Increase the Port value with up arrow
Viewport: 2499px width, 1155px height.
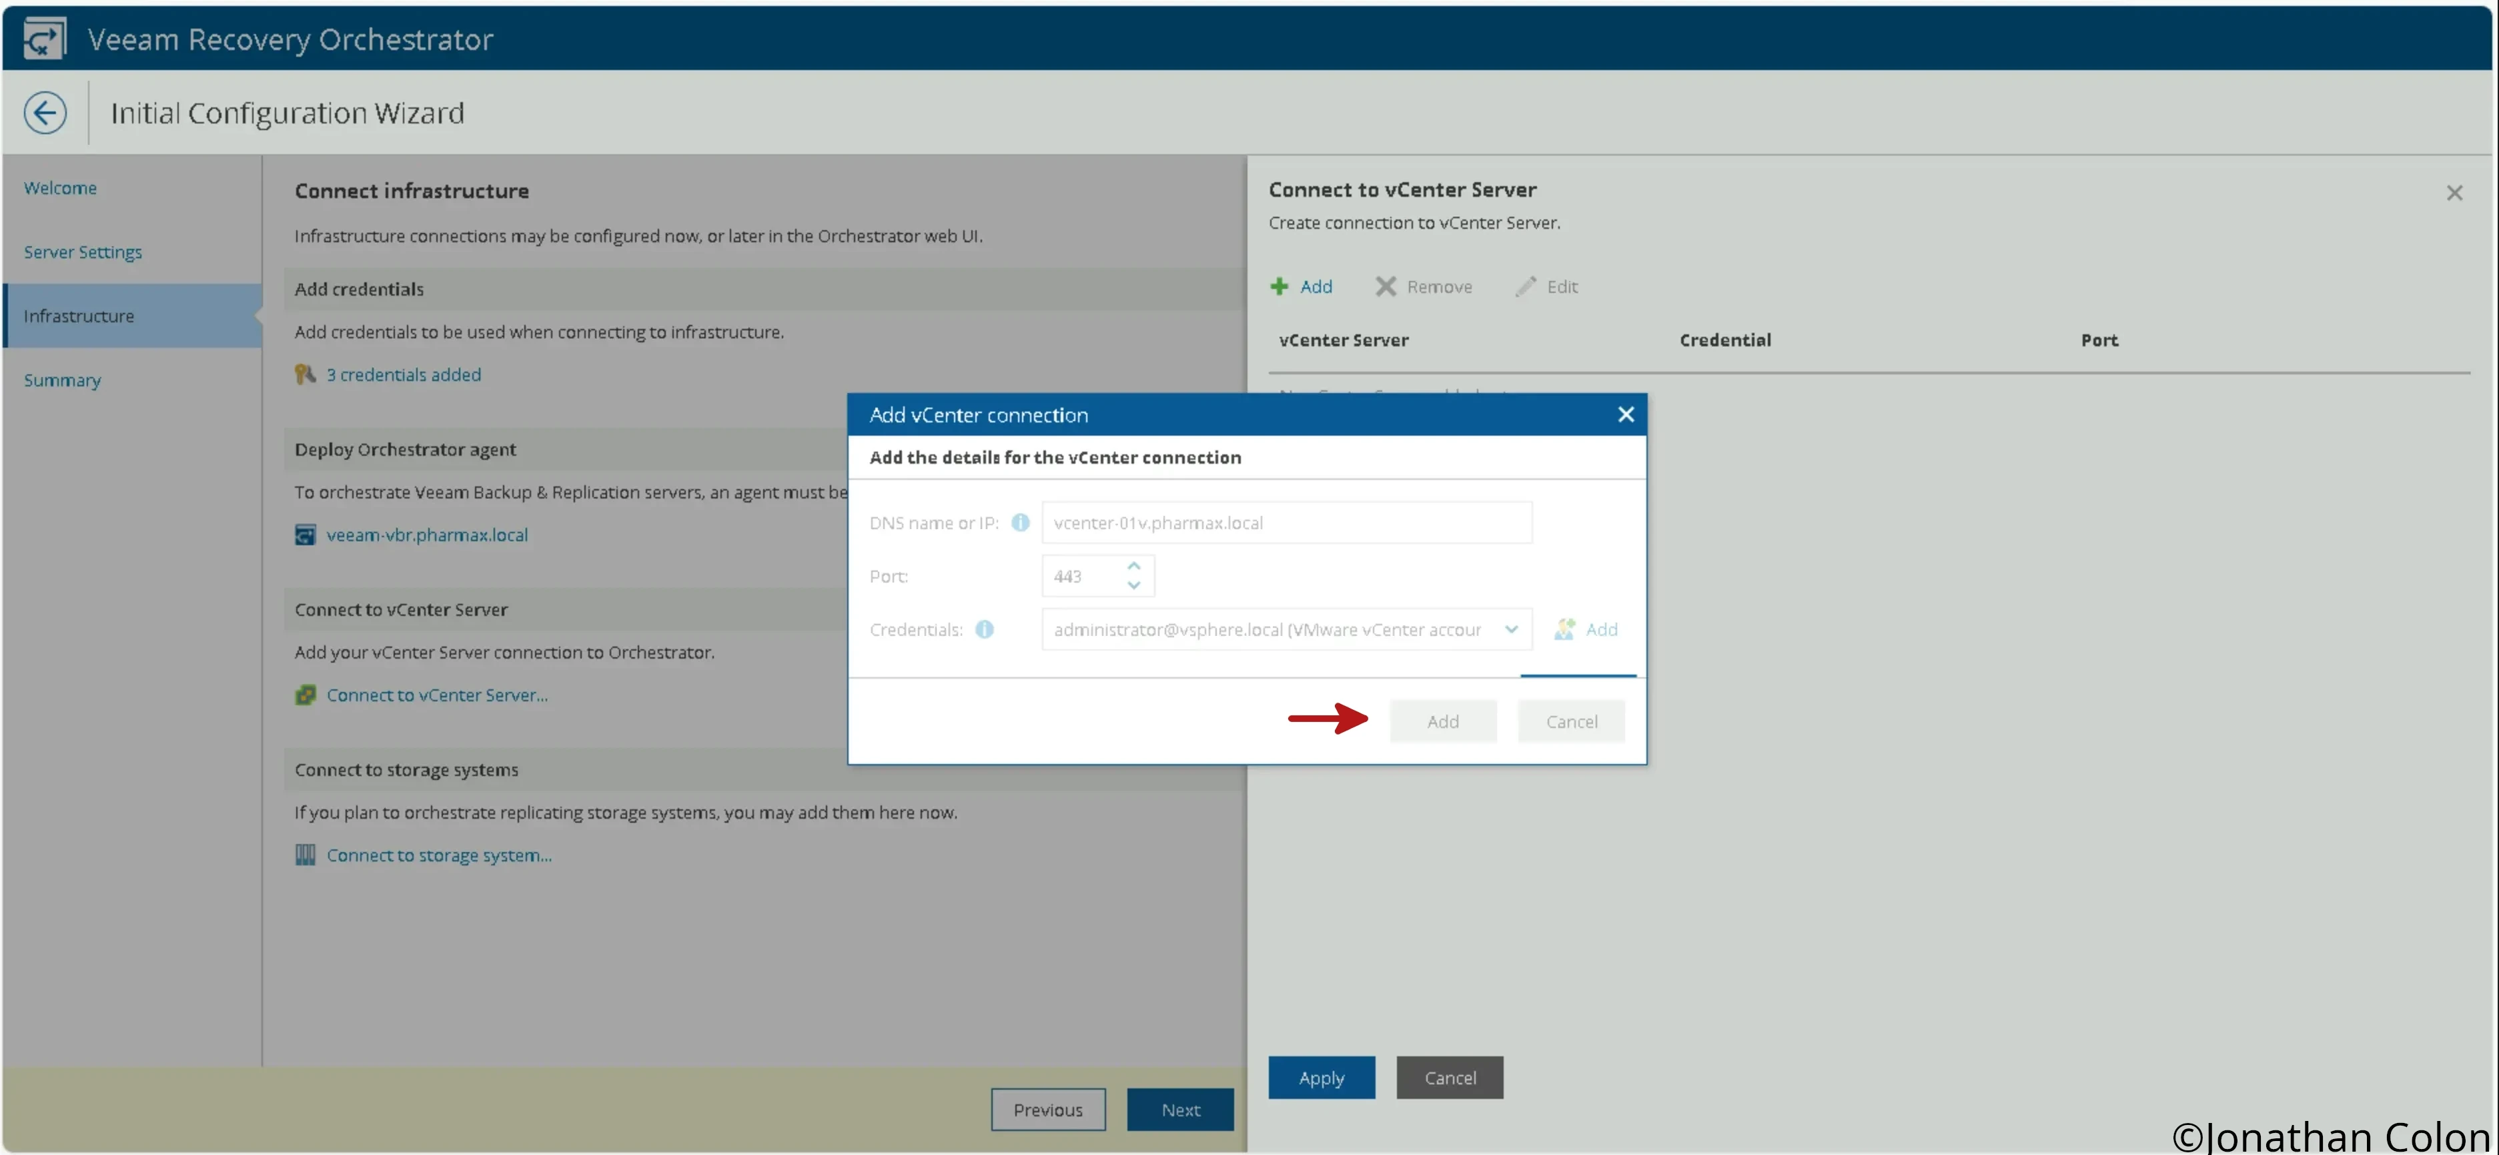pyautogui.click(x=1133, y=565)
